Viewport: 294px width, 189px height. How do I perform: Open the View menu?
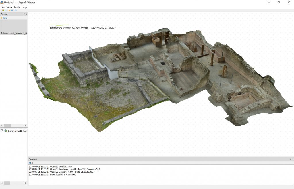pos(9,7)
